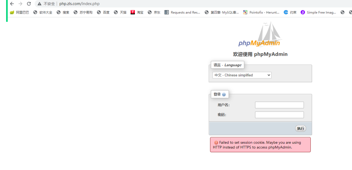This screenshot has height=170, width=352.
Task: Open the 软件大全 bookmark
Action: (43, 12)
